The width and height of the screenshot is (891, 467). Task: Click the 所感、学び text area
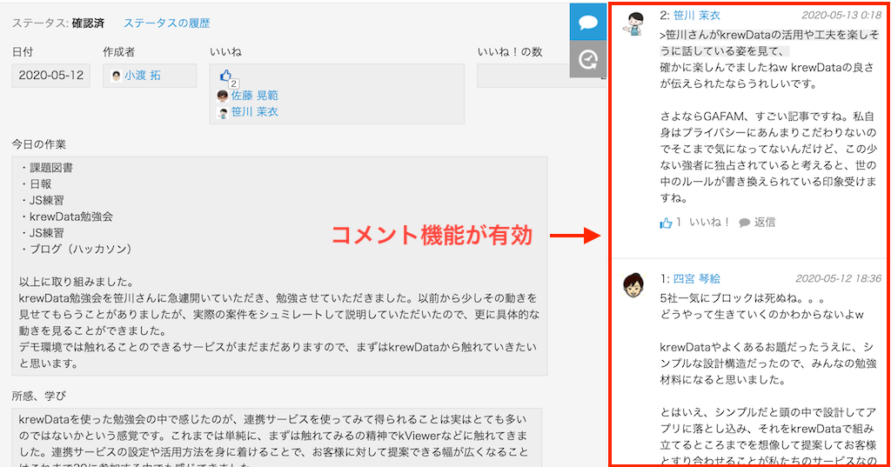(x=277, y=437)
